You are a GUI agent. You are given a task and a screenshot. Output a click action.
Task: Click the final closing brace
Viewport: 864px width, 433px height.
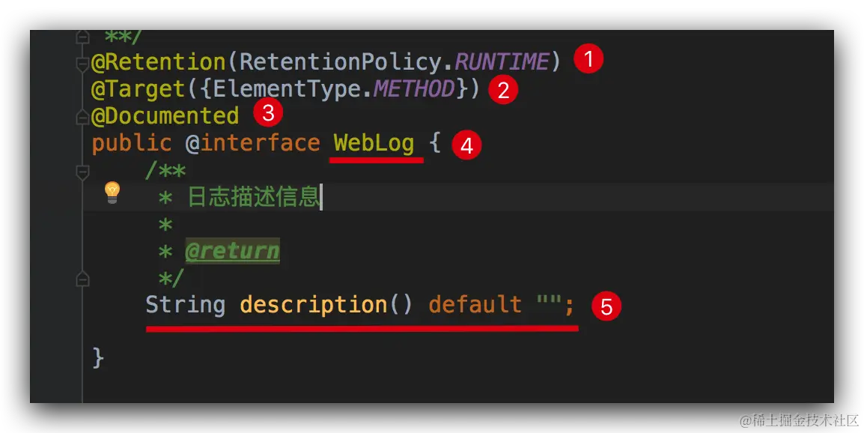click(98, 358)
